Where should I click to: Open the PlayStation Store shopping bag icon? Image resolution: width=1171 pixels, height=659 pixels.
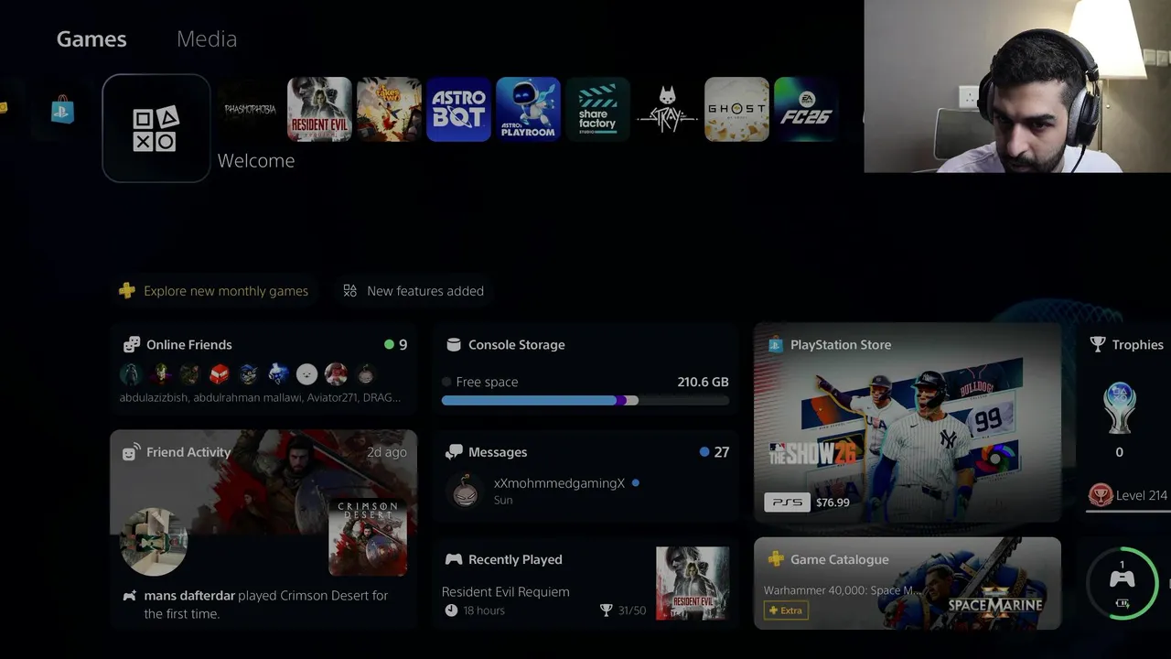(x=62, y=110)
